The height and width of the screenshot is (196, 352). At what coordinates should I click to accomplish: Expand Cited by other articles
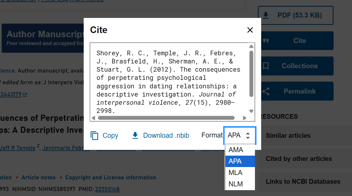tap(298, 159)
